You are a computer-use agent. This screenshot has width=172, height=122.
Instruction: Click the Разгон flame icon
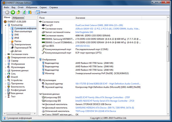click(x=12, y=41)
